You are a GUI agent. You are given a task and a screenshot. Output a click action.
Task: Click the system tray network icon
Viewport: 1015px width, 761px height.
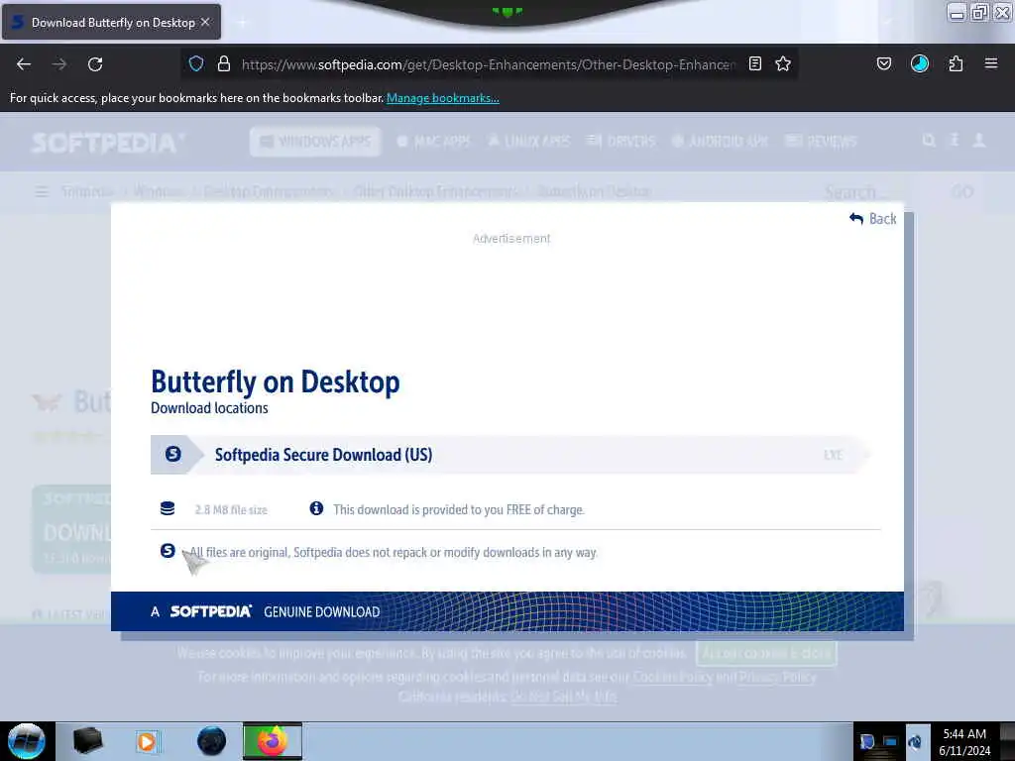pyautogui.click(x=891, y=742)
